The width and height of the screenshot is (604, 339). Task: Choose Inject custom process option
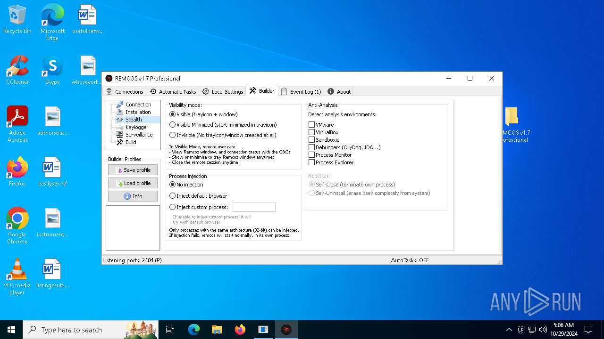(199, 207)
